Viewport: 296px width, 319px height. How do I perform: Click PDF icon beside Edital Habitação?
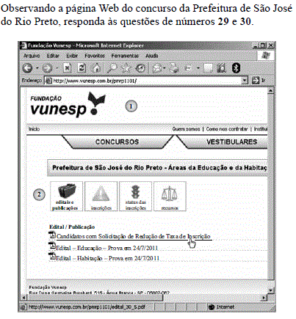coord(52,256)
